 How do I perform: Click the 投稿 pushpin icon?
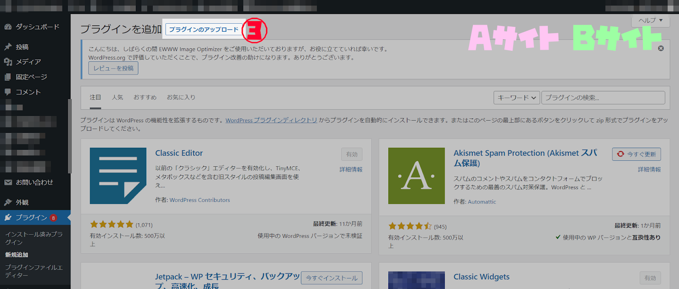click(8, 47)
